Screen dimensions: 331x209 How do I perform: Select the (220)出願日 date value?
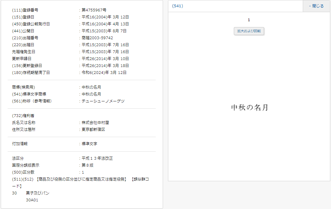click(105, 45)
